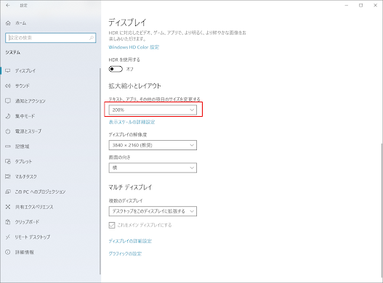Viewport: 383px width, 283px height.
Task: Minimize the settings window
Action: coord(347,5)
